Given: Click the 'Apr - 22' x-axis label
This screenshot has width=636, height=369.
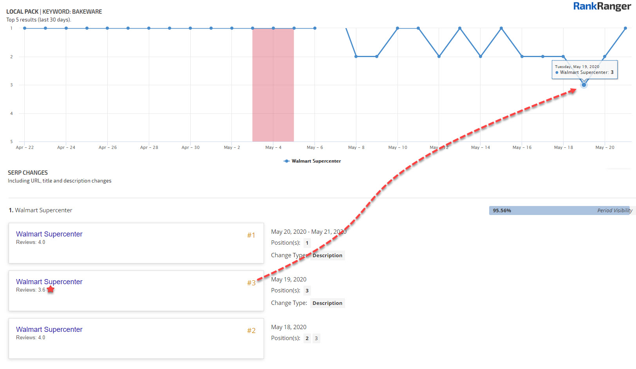Looking at the screenshot, I should [x=25, y=147].
